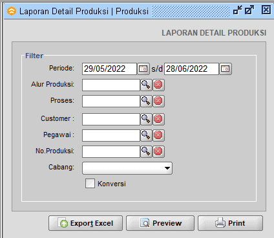Click the LAPORAN DETAIL PRODUKSI heading text
This screenshot has width=274, height=238.
coord(214,33)
